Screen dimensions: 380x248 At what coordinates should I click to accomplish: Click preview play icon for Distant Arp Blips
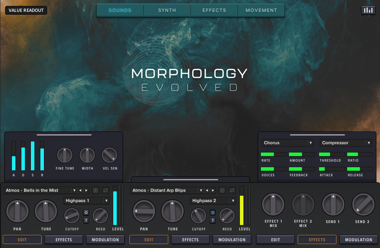(222, 191)
